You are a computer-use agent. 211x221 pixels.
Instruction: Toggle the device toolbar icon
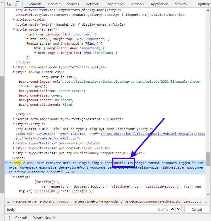tap(17, 4)
